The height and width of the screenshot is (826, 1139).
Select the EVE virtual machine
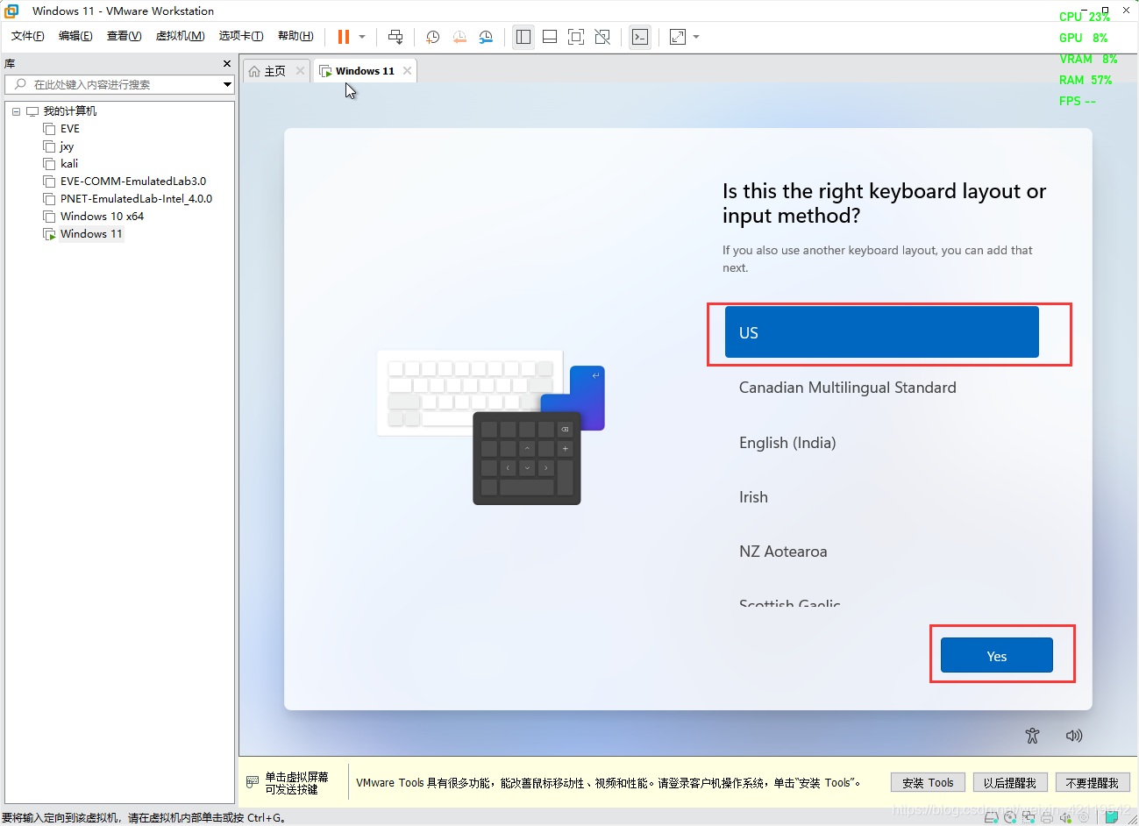point(70,129)
